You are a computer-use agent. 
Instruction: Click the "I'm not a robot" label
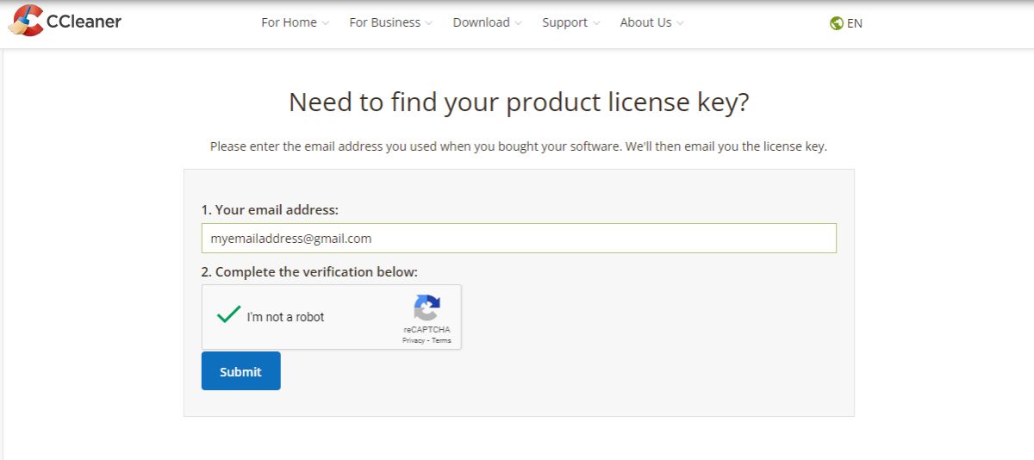285,317
